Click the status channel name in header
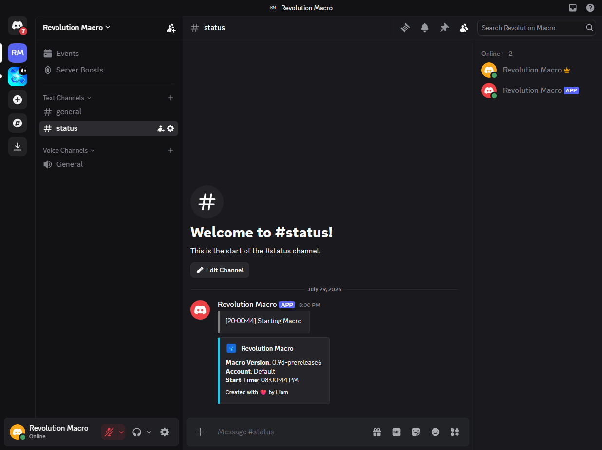Screen dimensions: 602x450 point(214,28)
